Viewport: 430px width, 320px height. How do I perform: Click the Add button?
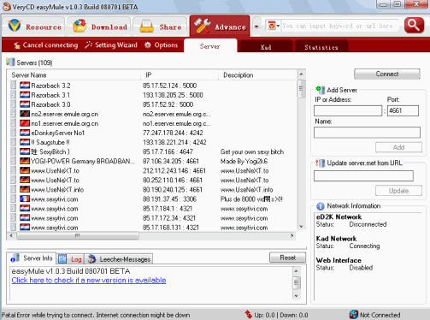[398, 147]
